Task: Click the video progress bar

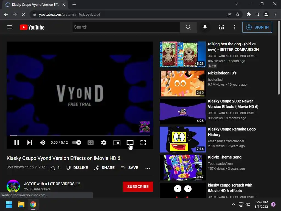Action: pos(80,136)
